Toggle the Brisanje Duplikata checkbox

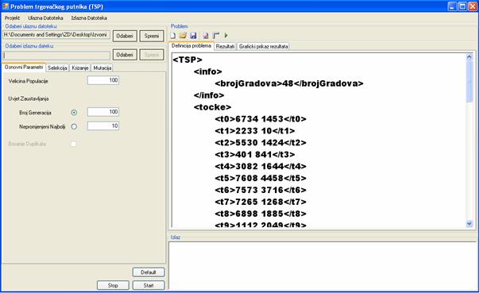pyautogui.click(x=73, y=144)
